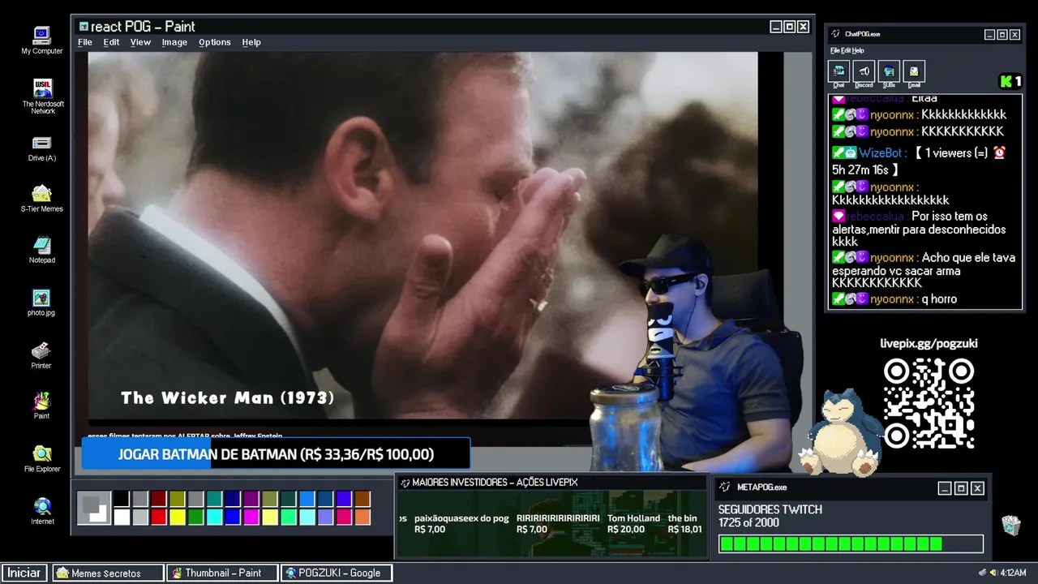The height and width of the screenshot is (584, 1038).
Task: Launch the Internet desktop icon
Action: click(42, 511)
